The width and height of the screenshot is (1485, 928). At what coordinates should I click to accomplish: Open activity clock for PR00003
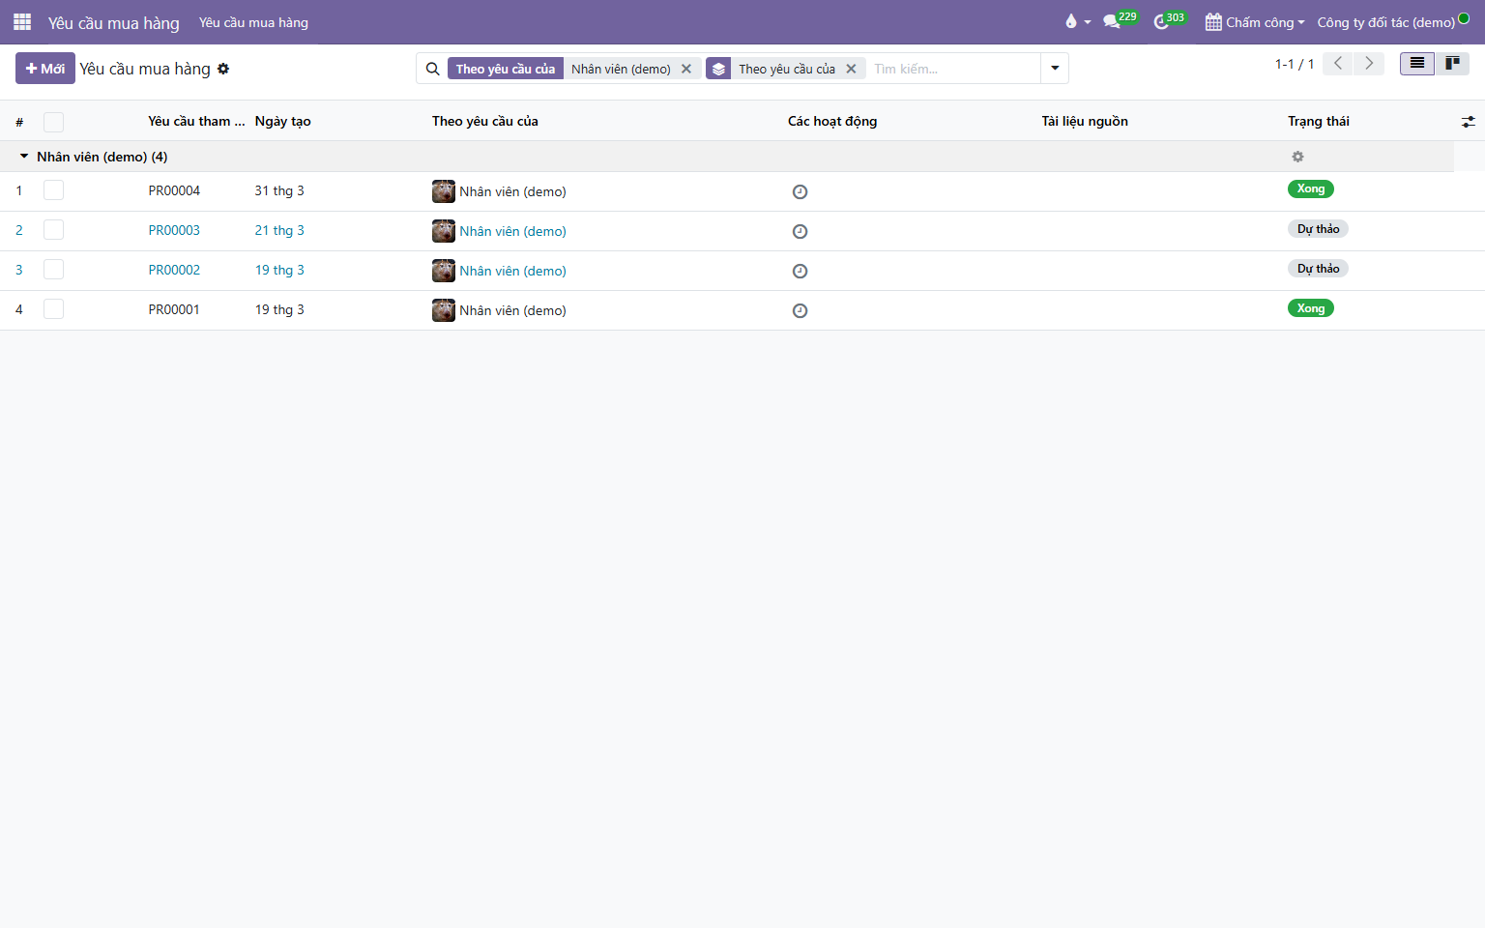coord(800,231)
